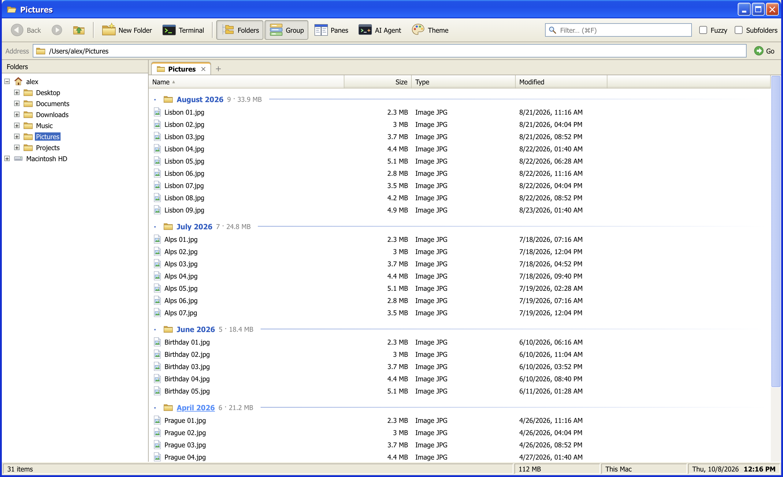Open the Terminal
Viewport: 783px width, 477px height.
(x=183, y=30)
